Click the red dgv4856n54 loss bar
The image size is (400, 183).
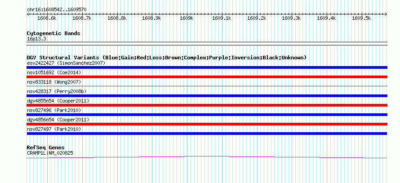[x=207, y=124]
